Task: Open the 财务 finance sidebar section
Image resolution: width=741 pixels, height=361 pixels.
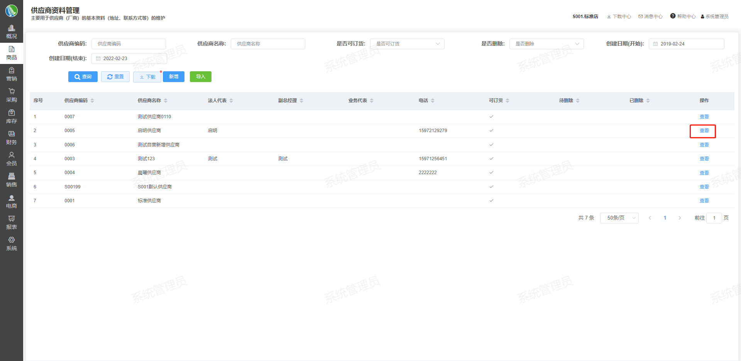Action: 12,138
